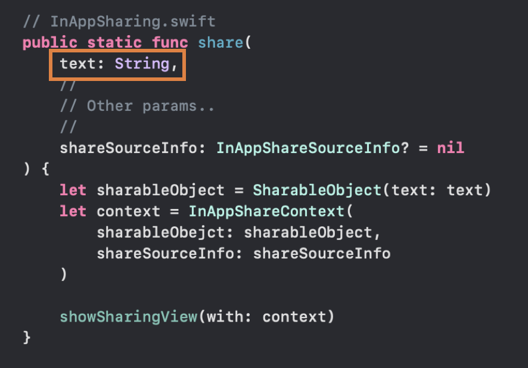Click the 'shareSourceInfo' parameter name in signature
The image size is (528, 368).
click(128, 148)
